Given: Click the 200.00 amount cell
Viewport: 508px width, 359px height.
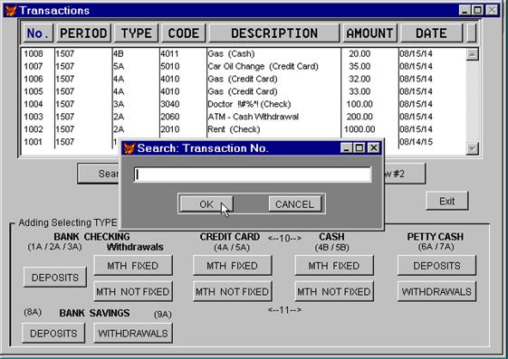Looking at the screenshot, I should point(359,117).
